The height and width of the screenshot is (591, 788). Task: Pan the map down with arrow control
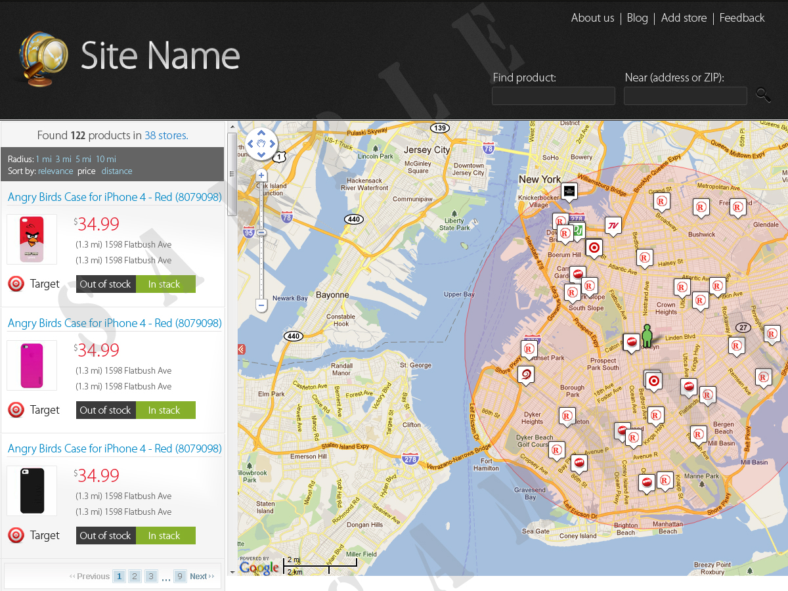pyautogui.click(x=261, y=155)
